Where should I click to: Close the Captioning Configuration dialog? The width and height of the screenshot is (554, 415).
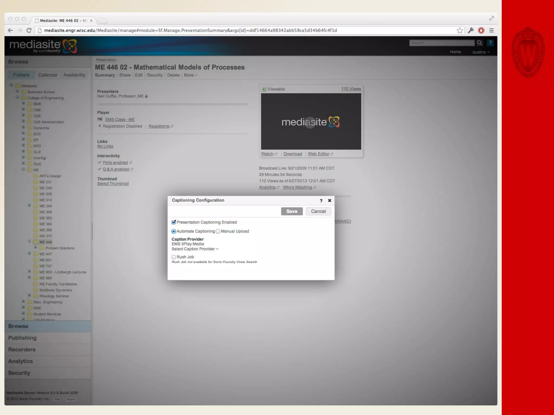pos(329,200)
